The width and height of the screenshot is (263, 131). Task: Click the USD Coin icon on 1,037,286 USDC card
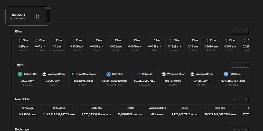pos(226,74)
